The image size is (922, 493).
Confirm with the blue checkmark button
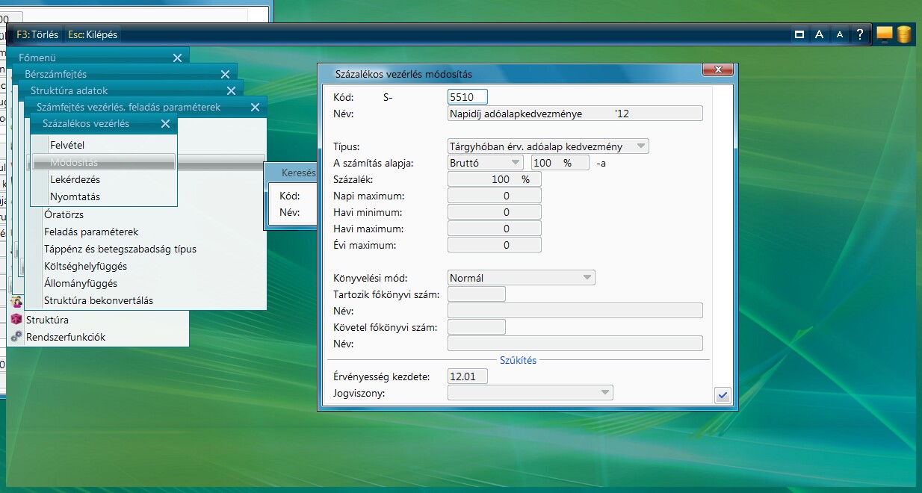(722, 396)
